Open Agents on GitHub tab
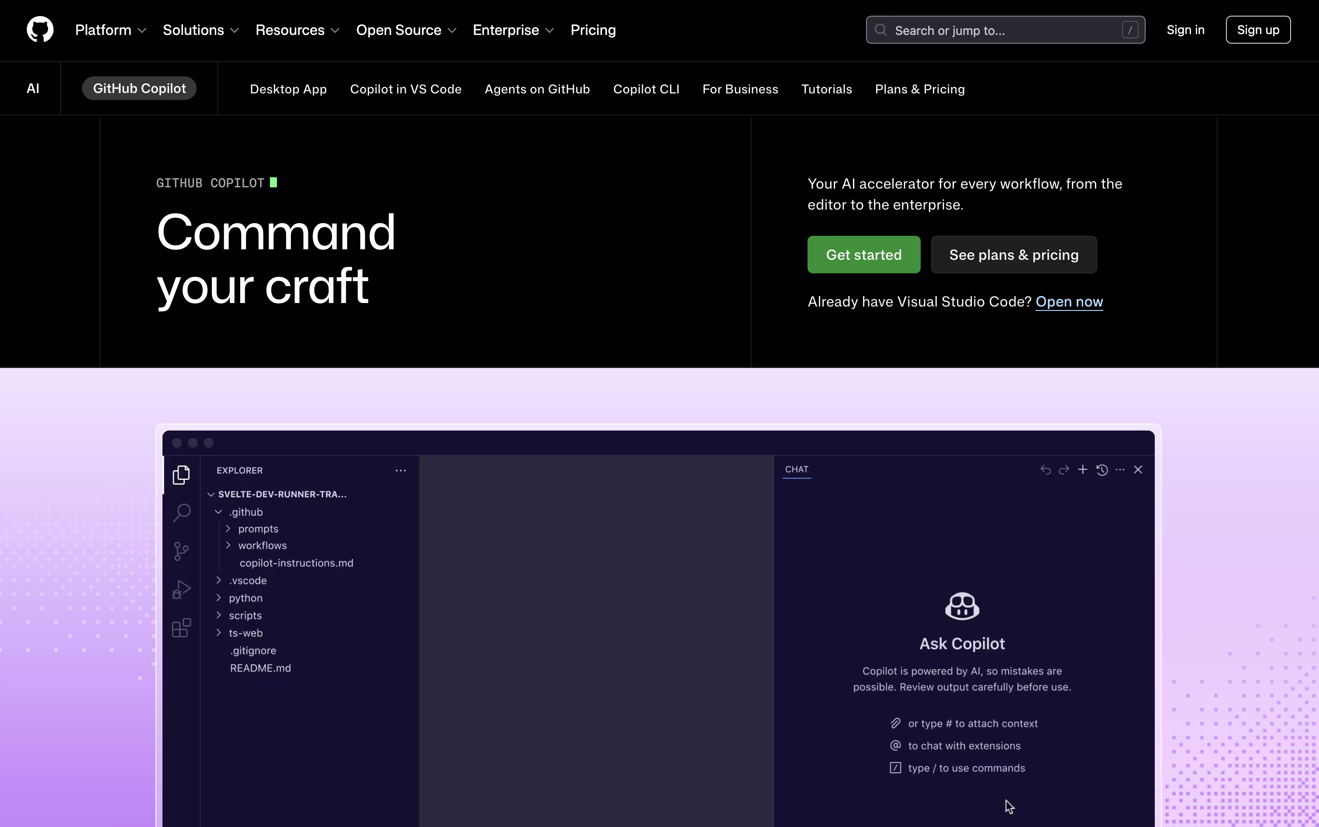The height and width of the screenshot is (827, 1319). [x=537, y=89]
